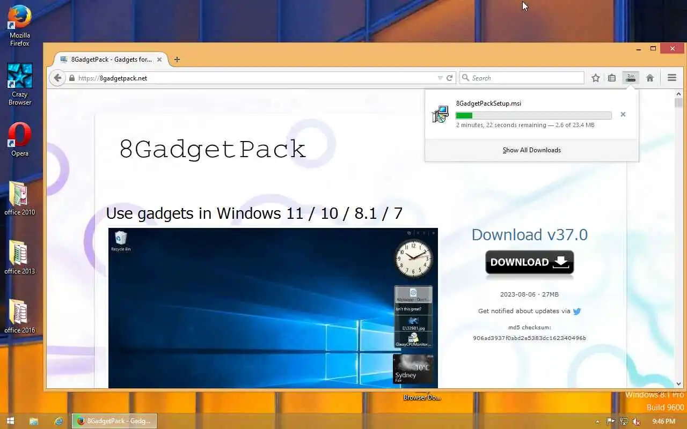Viewport: 687px width, 429px height.
Task: Open the office 2016 folder
Action: pos(20,316)
